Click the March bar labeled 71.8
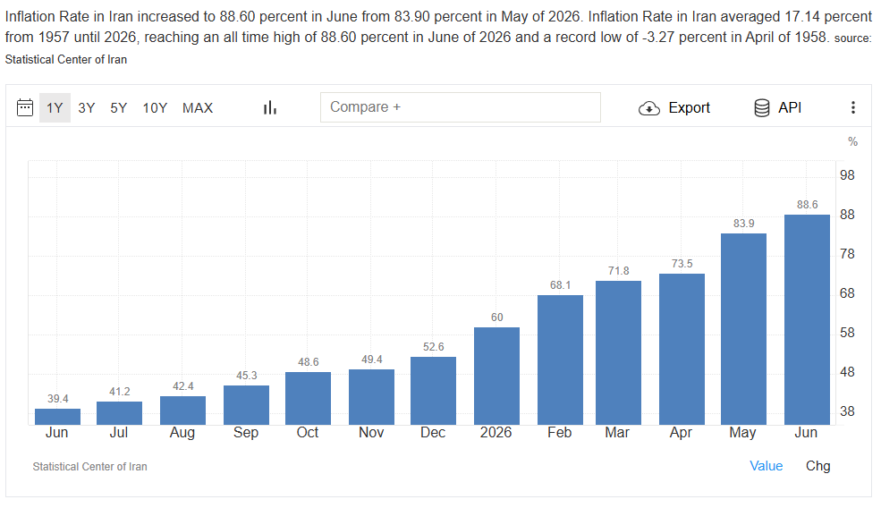Image resolution: width=881 pixels, height=508 pixels. pos(618,353)
